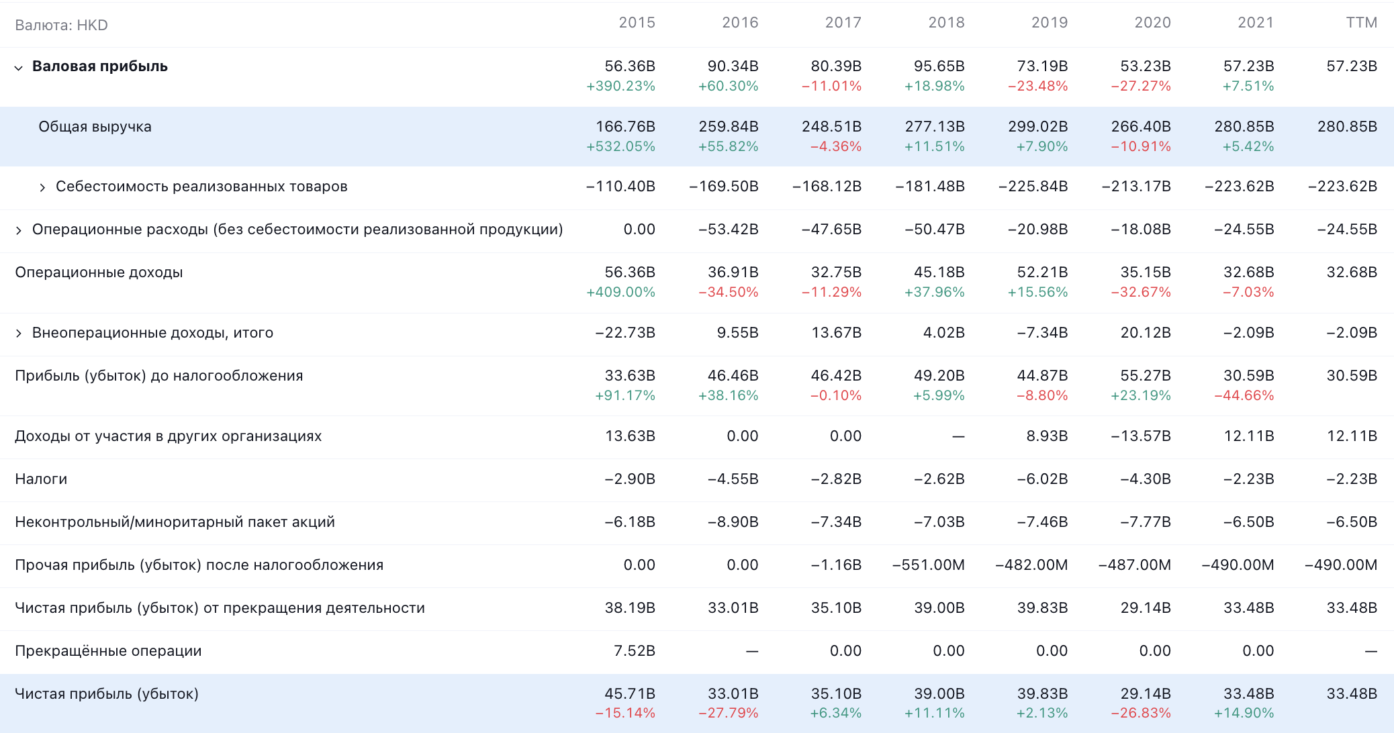Click pretax profit value 55.27B
This screenshot has width=1394, height=733.
tap(1146, 376)
